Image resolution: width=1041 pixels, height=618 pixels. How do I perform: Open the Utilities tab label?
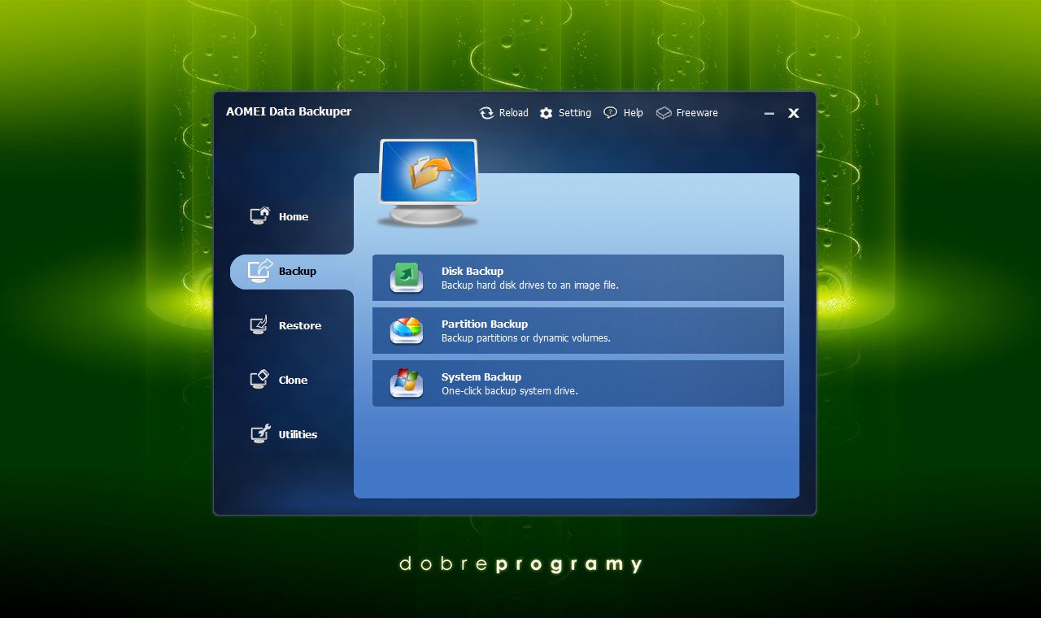(x=298, y=435)
